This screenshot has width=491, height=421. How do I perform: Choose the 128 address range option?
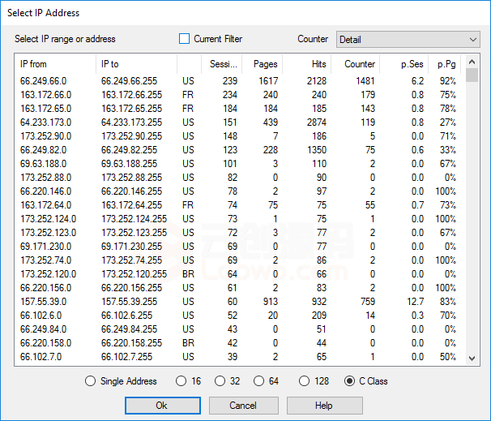314,381
